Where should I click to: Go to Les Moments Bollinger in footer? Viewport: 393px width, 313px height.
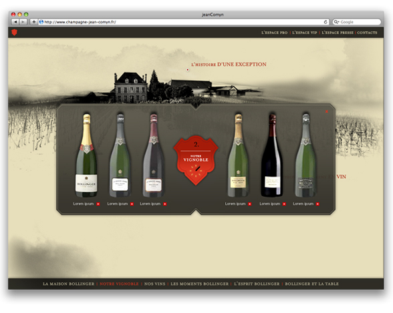coord(199,284)
